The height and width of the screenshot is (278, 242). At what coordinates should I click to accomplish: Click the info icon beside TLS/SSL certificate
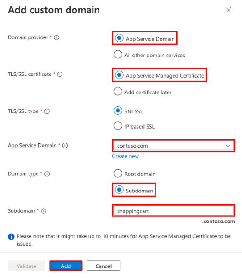60,74
